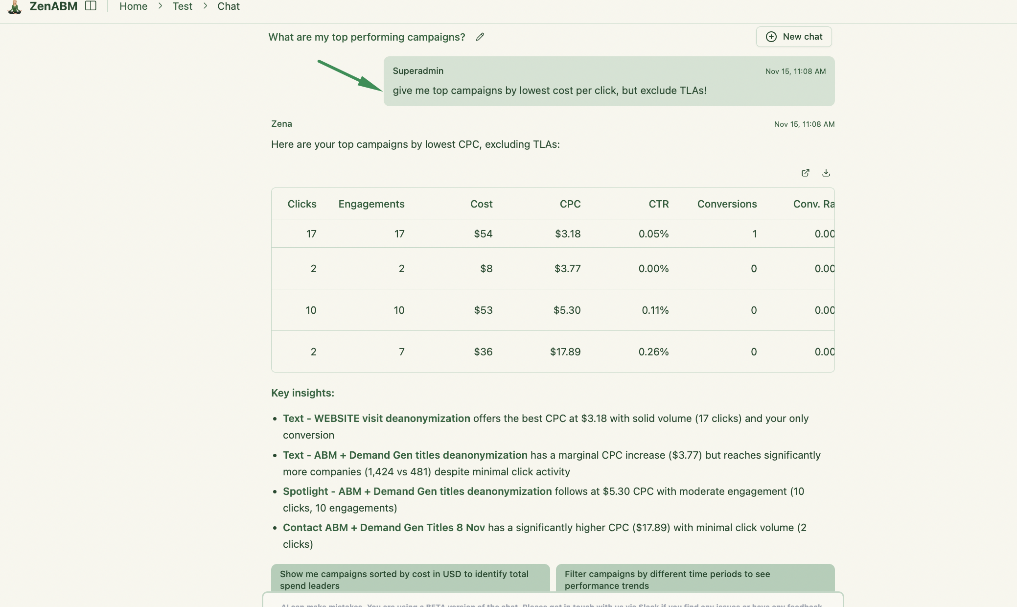Start a New chat
This screenshot has height=607, width=1017.
click(793, 36)
